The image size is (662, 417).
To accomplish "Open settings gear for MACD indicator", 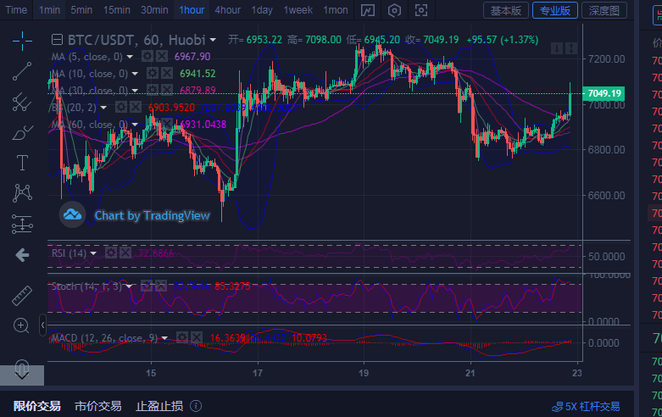I will point(182,337).
